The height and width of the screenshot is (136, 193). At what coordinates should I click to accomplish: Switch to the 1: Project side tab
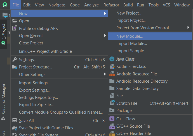click(3, 34)
